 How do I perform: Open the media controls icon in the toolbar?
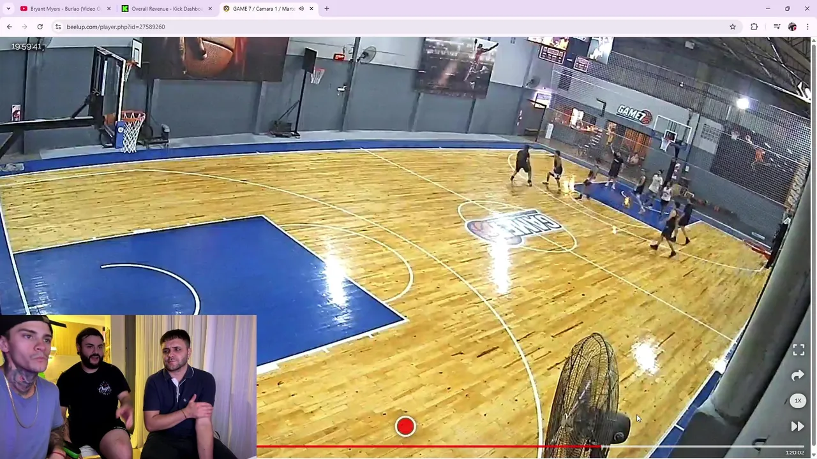coord(777,27)
